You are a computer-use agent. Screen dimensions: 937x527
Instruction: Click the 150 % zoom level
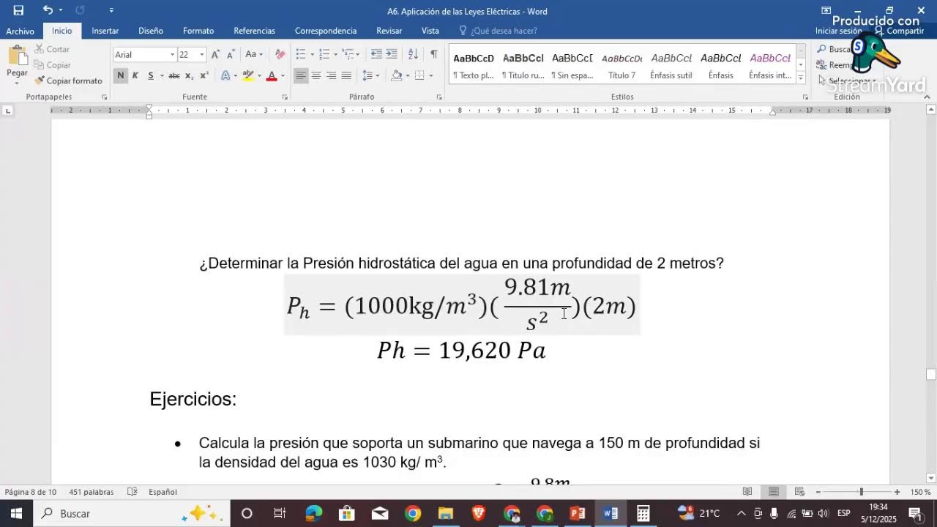pos(920,492)
